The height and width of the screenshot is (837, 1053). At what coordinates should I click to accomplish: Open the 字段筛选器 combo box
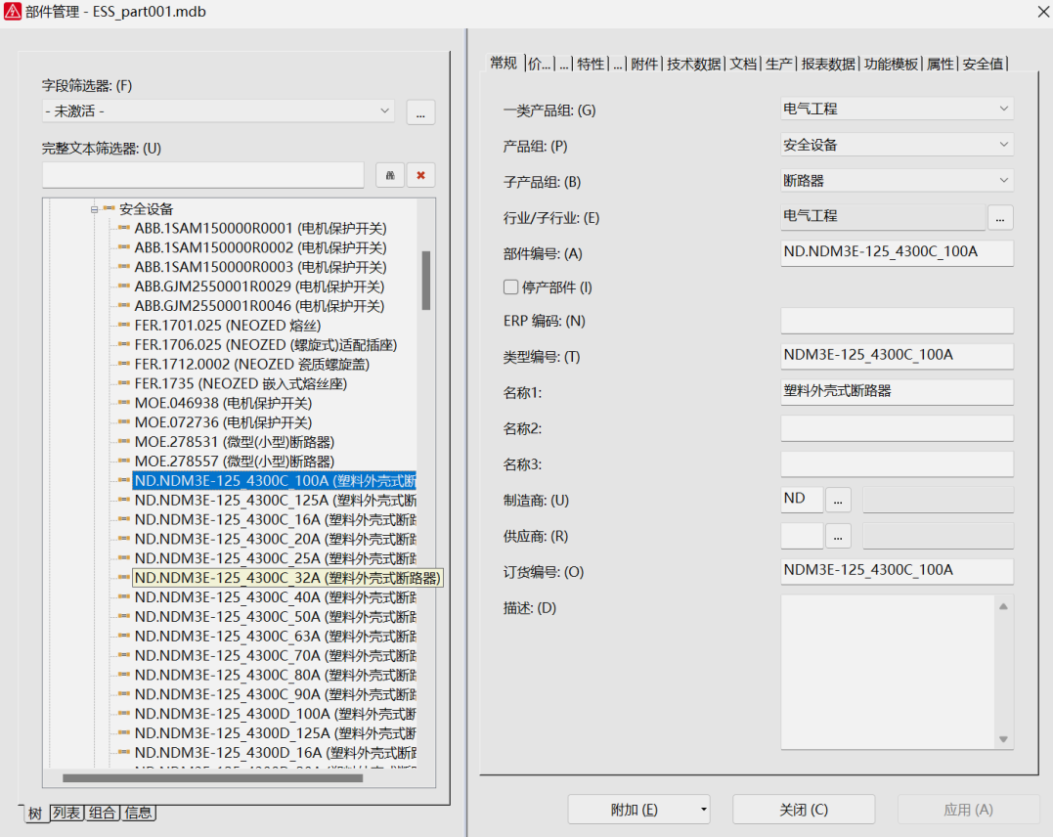click(x=217, y=111)
